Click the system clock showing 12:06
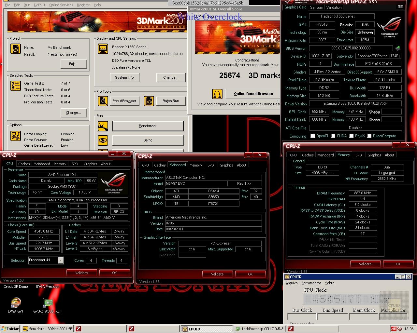This screenshot has width=417, height=333. click(409, 329)
